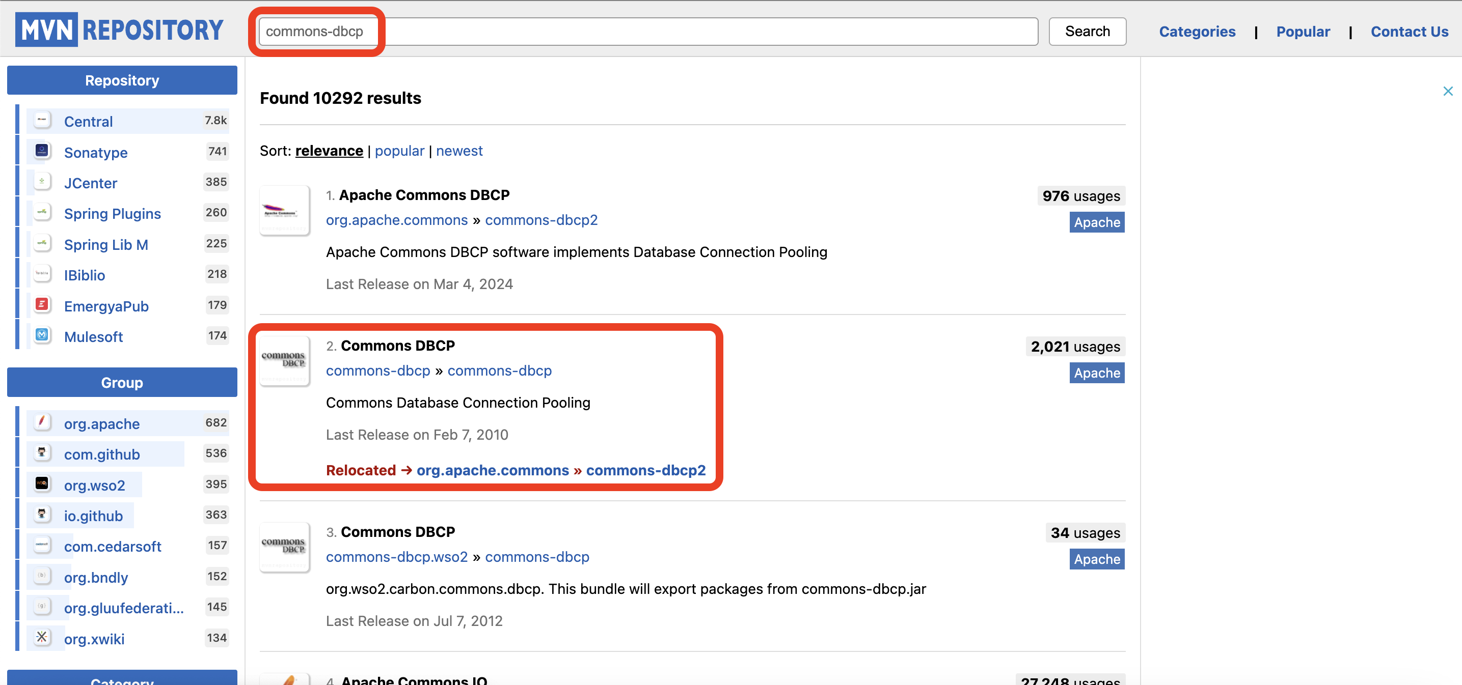Select the com.github octocat icon
The width and height of the screenshot is (1462, 685).
click(42, 452)
